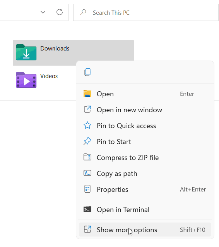Click the terminal icon in the menu

87,209
